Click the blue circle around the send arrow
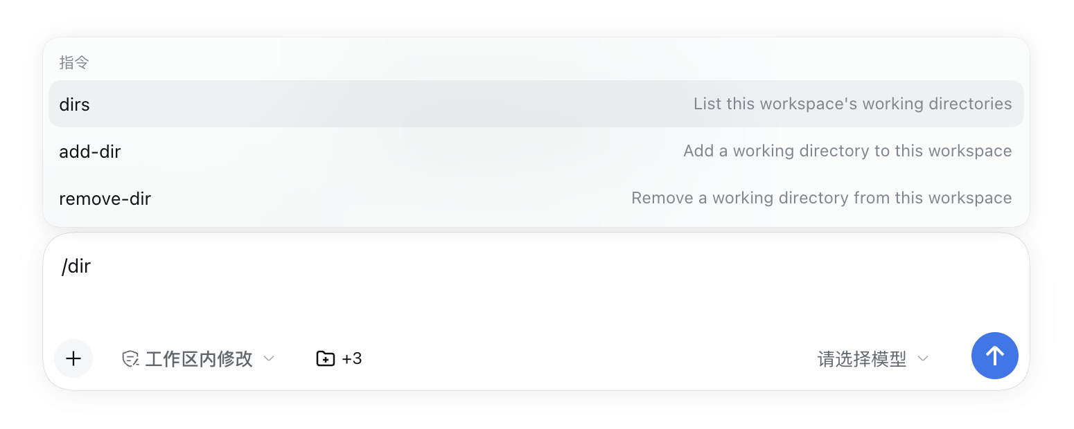Image resolution: width=1074 pixels, height=429 pixels. [x=995, y=356]
